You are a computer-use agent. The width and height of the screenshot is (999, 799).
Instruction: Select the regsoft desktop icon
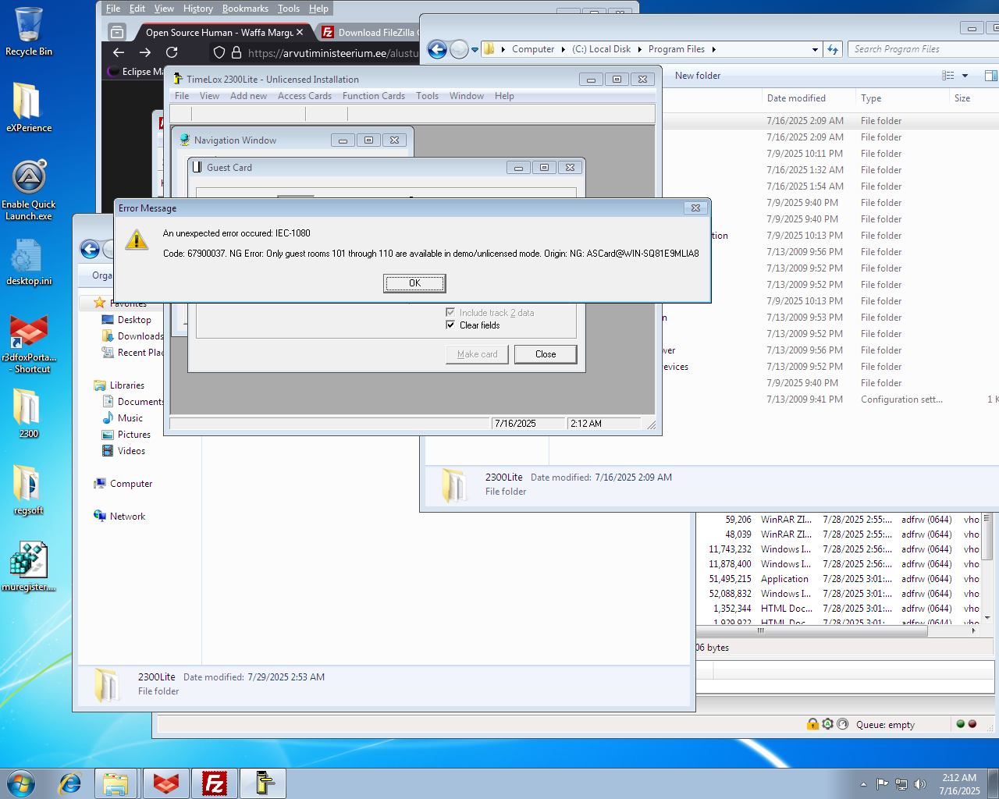29,489
